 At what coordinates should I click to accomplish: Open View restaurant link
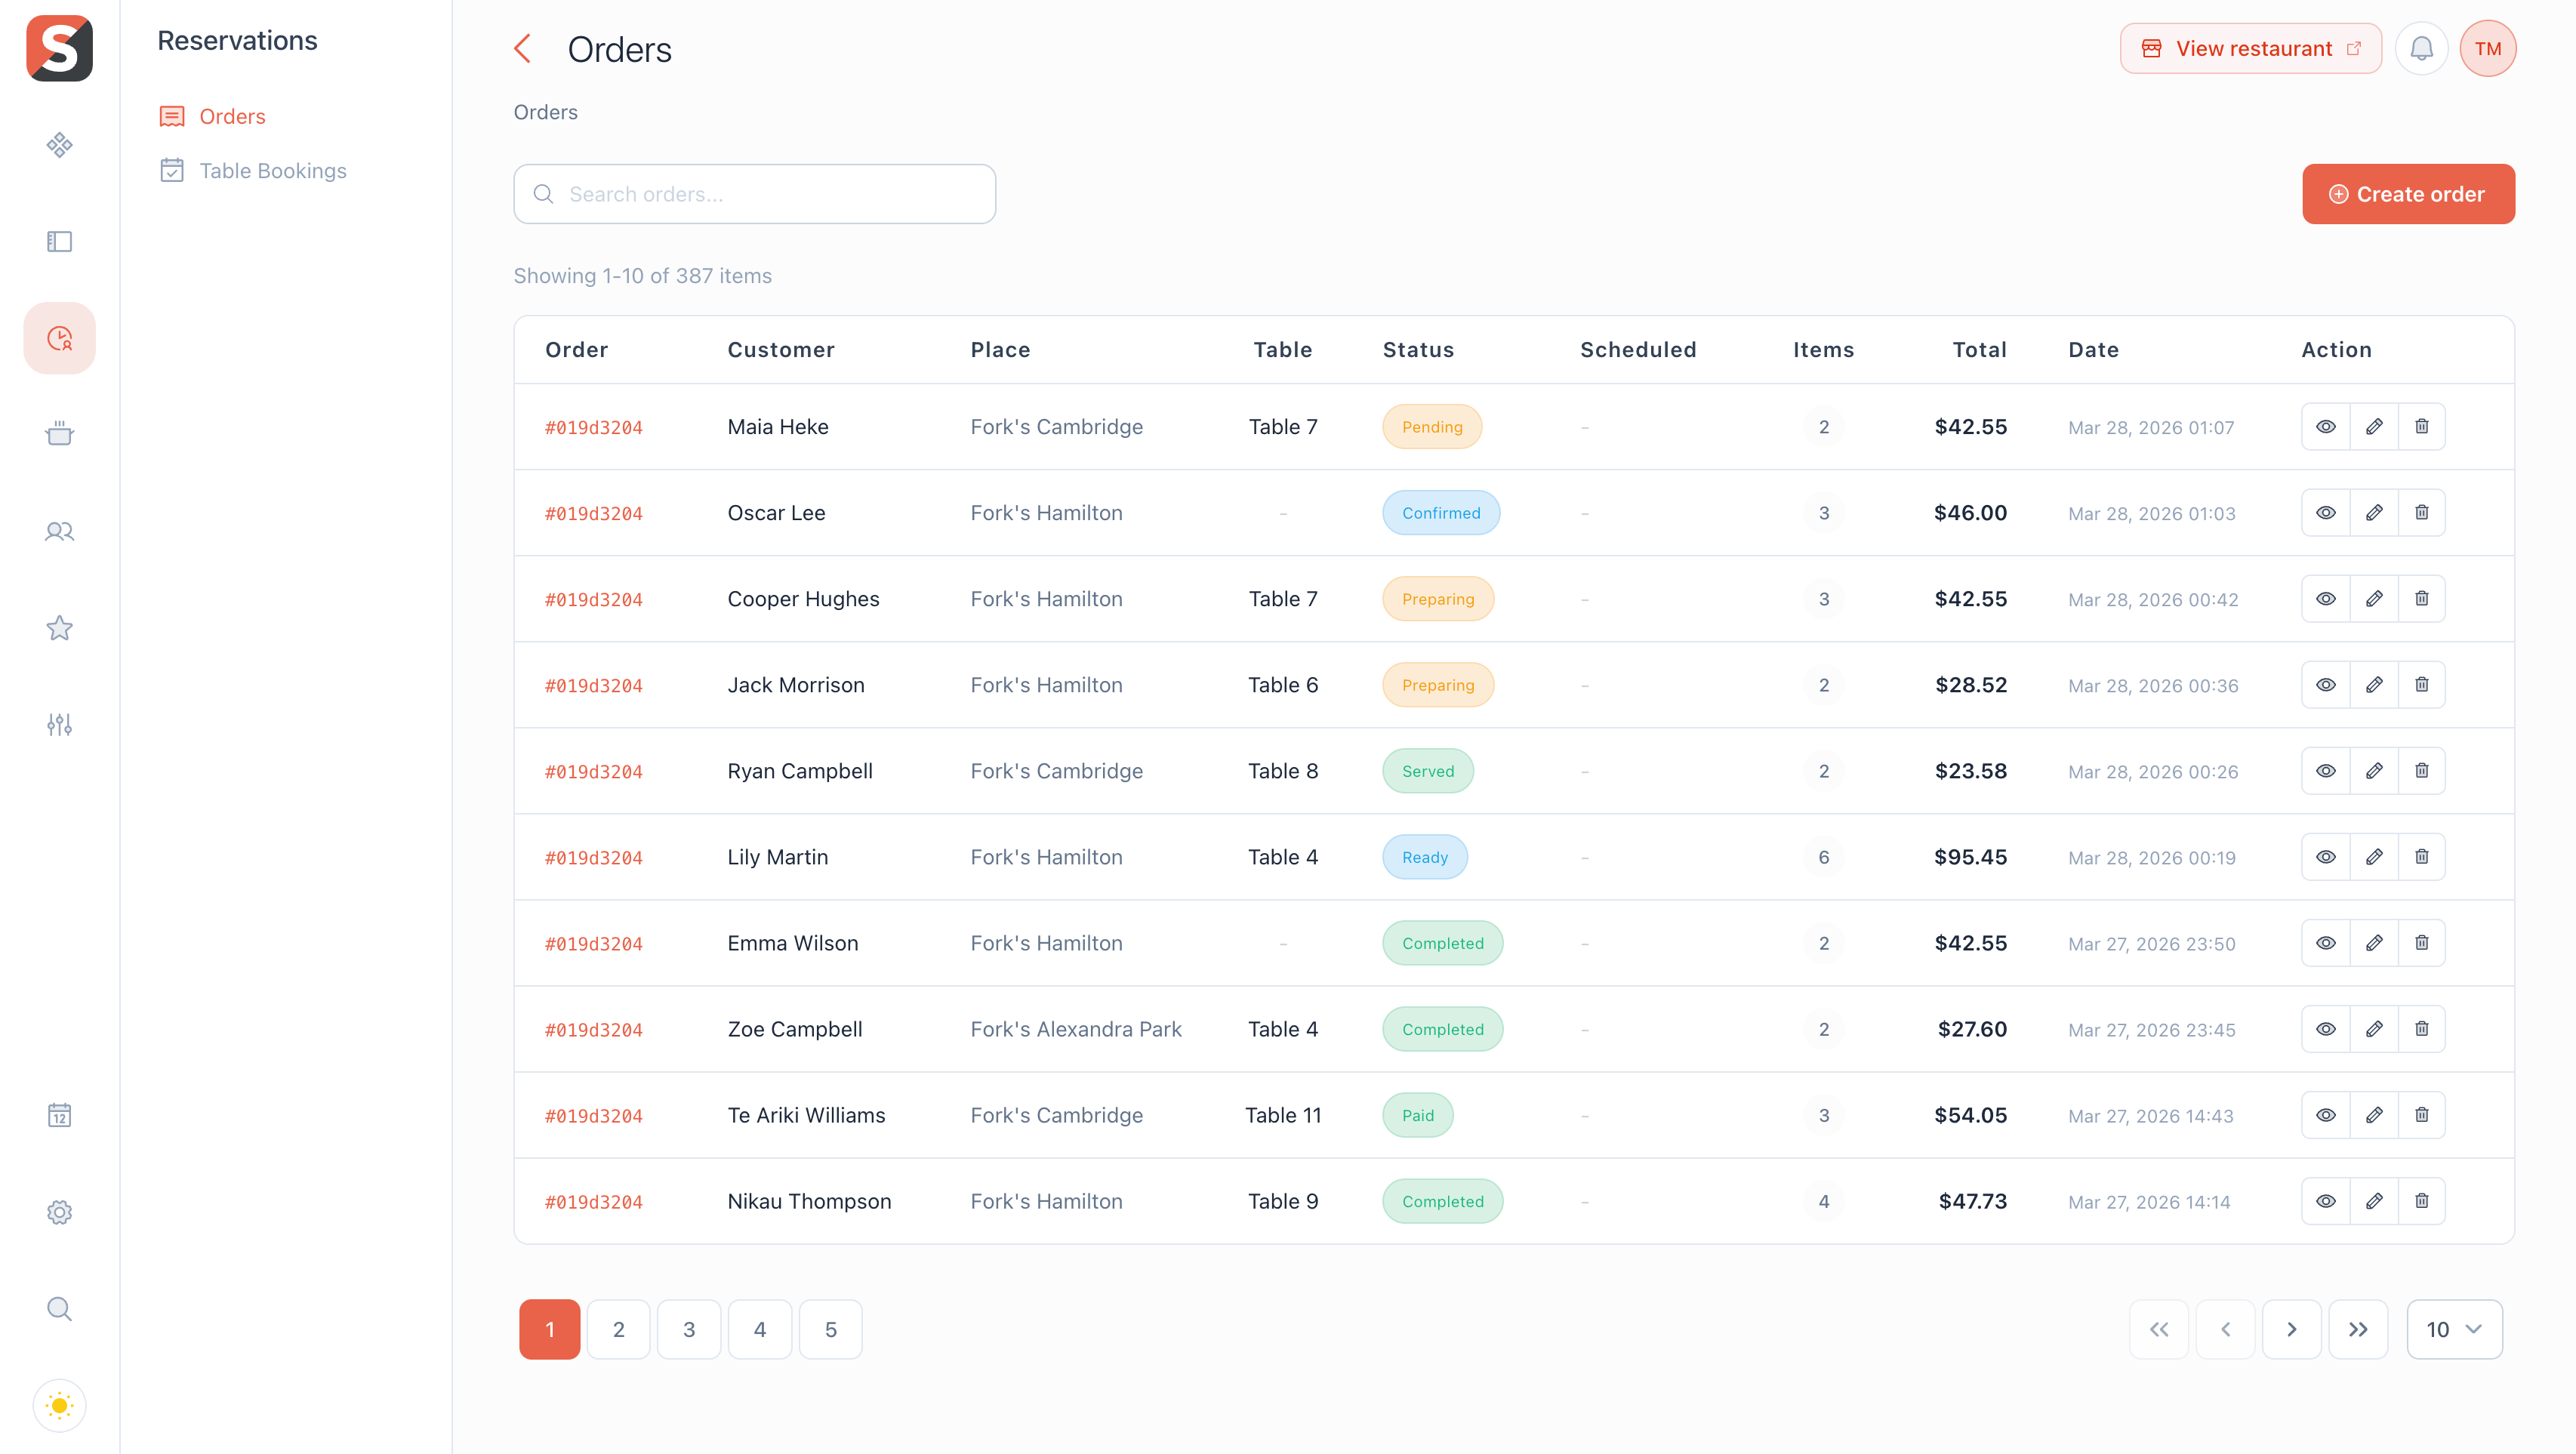[x=2251, y=47]
